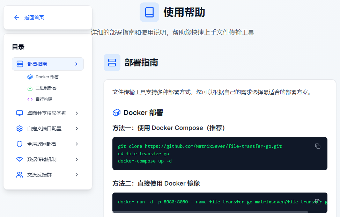Copy the Docker Compose code snippet

tap(318, 146)
